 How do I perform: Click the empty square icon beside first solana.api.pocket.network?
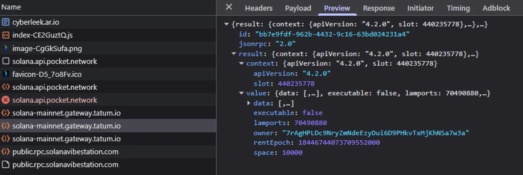click(x=5, y=61)
